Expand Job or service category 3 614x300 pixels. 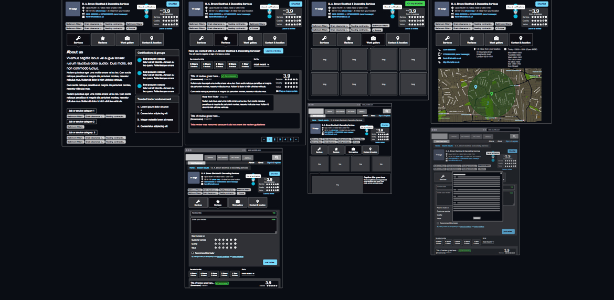point(81,132)
